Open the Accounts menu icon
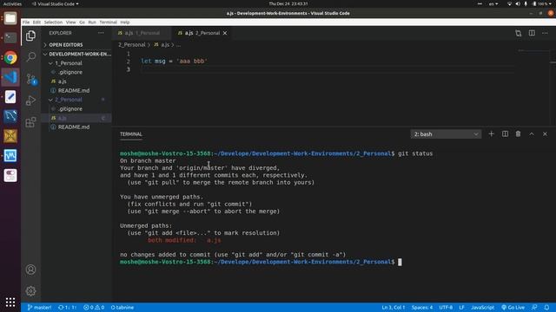This screenshot has height=312, width=556. pos(31,270)
